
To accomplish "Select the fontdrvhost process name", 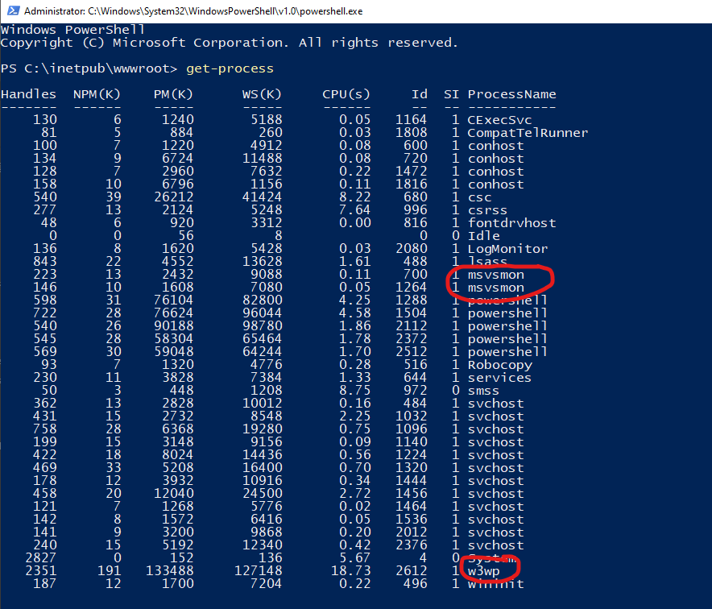I will click(511, 223).
